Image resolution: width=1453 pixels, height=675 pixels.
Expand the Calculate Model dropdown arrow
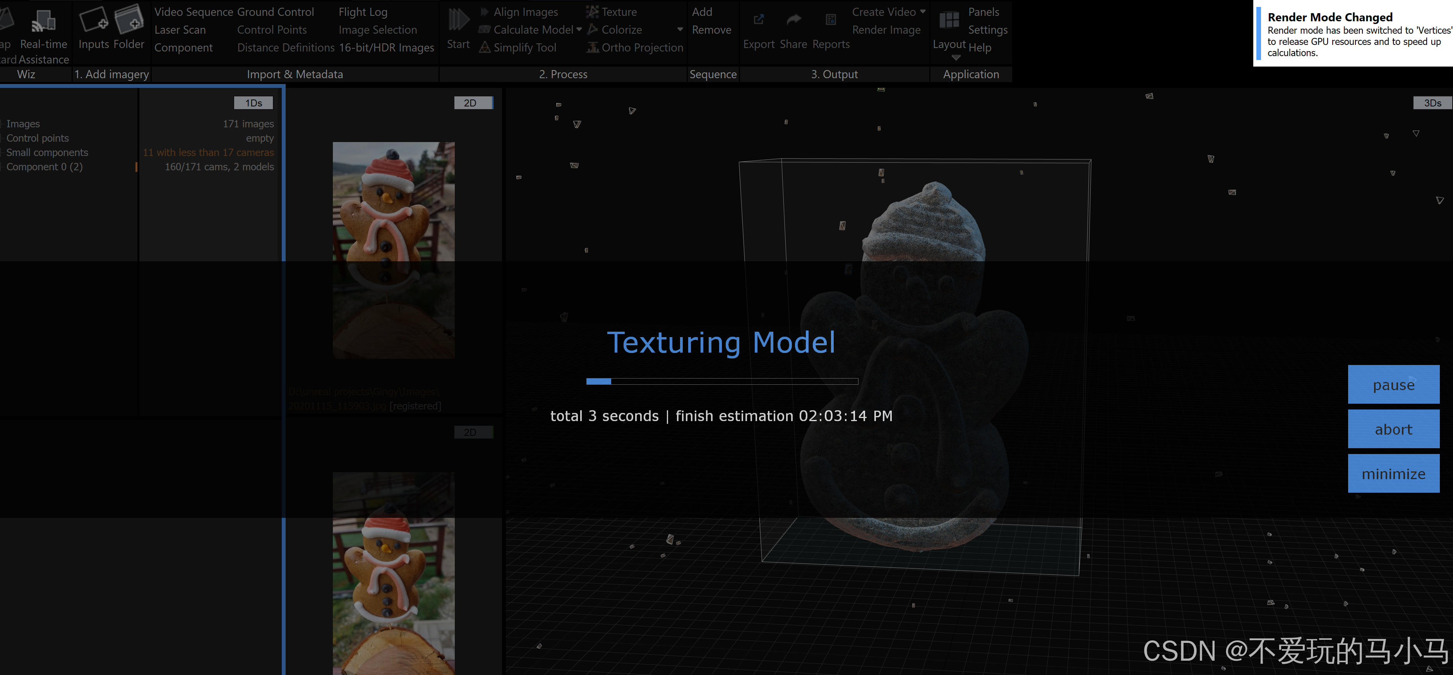579,29
